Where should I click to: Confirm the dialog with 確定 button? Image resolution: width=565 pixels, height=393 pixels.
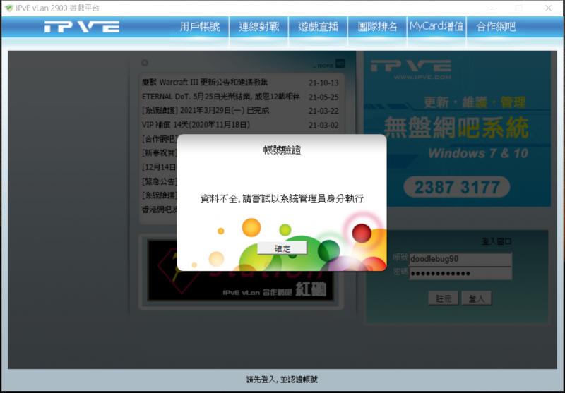[x=282, y=248]
